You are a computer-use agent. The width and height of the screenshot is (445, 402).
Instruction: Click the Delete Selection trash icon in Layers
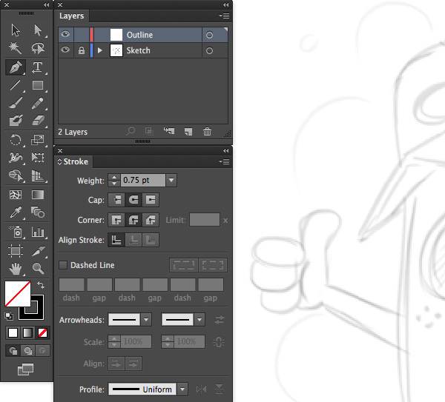click(207, 132)
